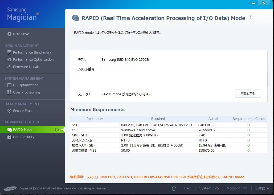Click the Disk Drive disc icon
The image size is (274, 195).
[x=9, y=34]
